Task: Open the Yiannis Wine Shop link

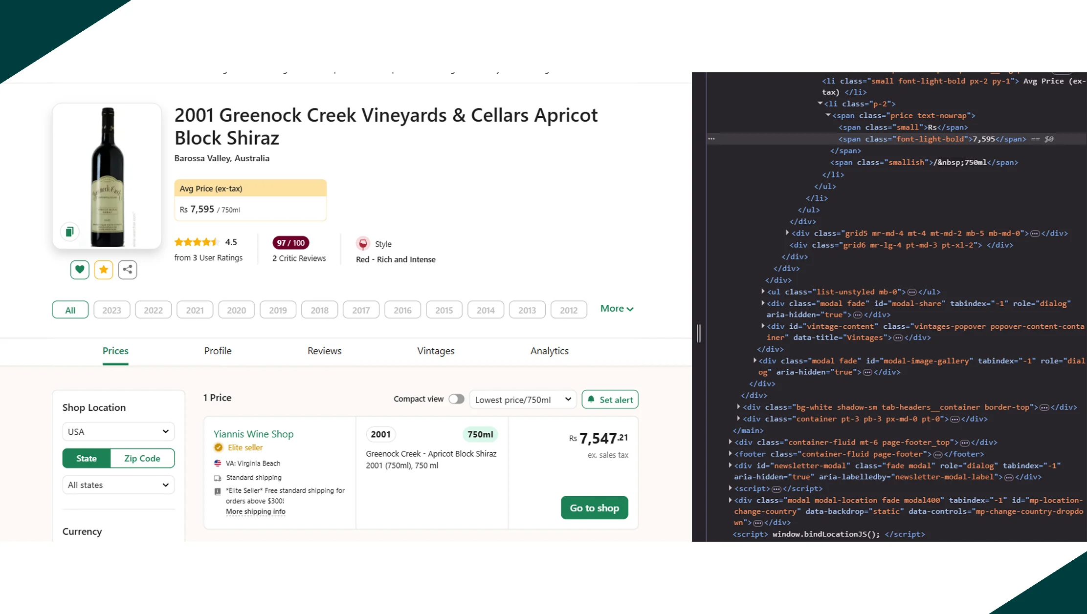Action: coord(253,434)
